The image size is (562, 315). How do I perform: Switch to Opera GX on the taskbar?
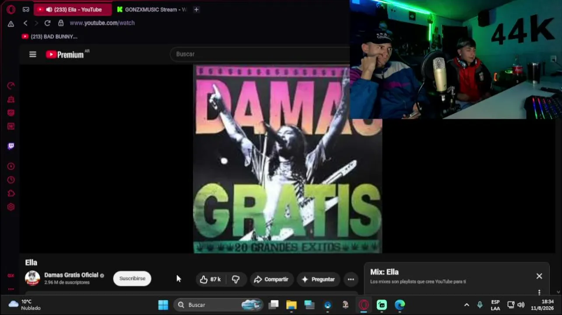364,305
